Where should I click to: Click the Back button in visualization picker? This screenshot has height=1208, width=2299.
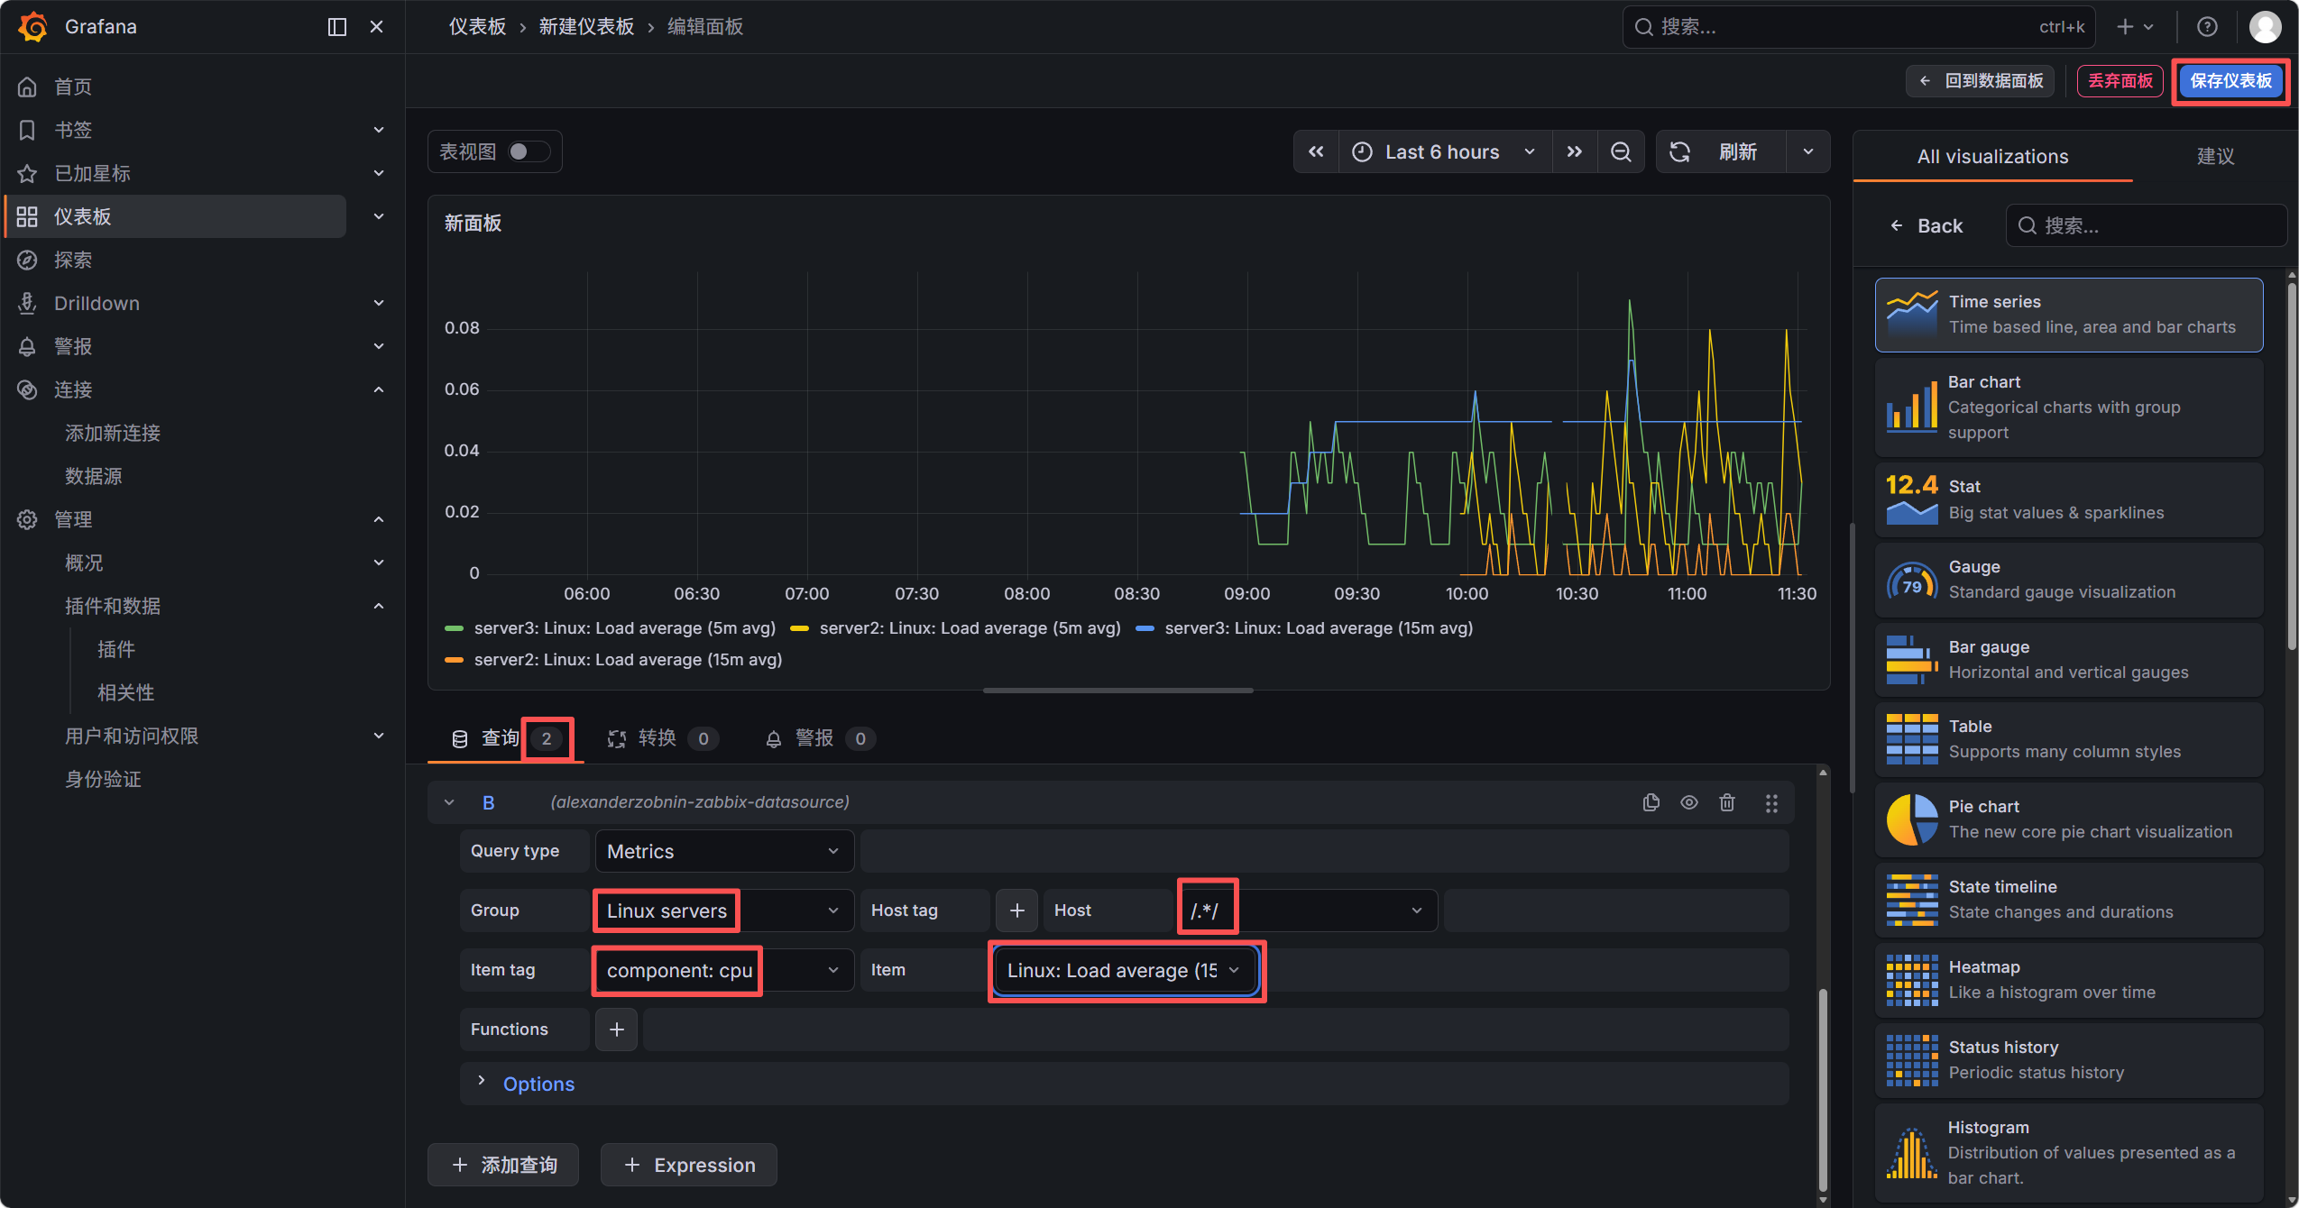(x=1926, y=225)
